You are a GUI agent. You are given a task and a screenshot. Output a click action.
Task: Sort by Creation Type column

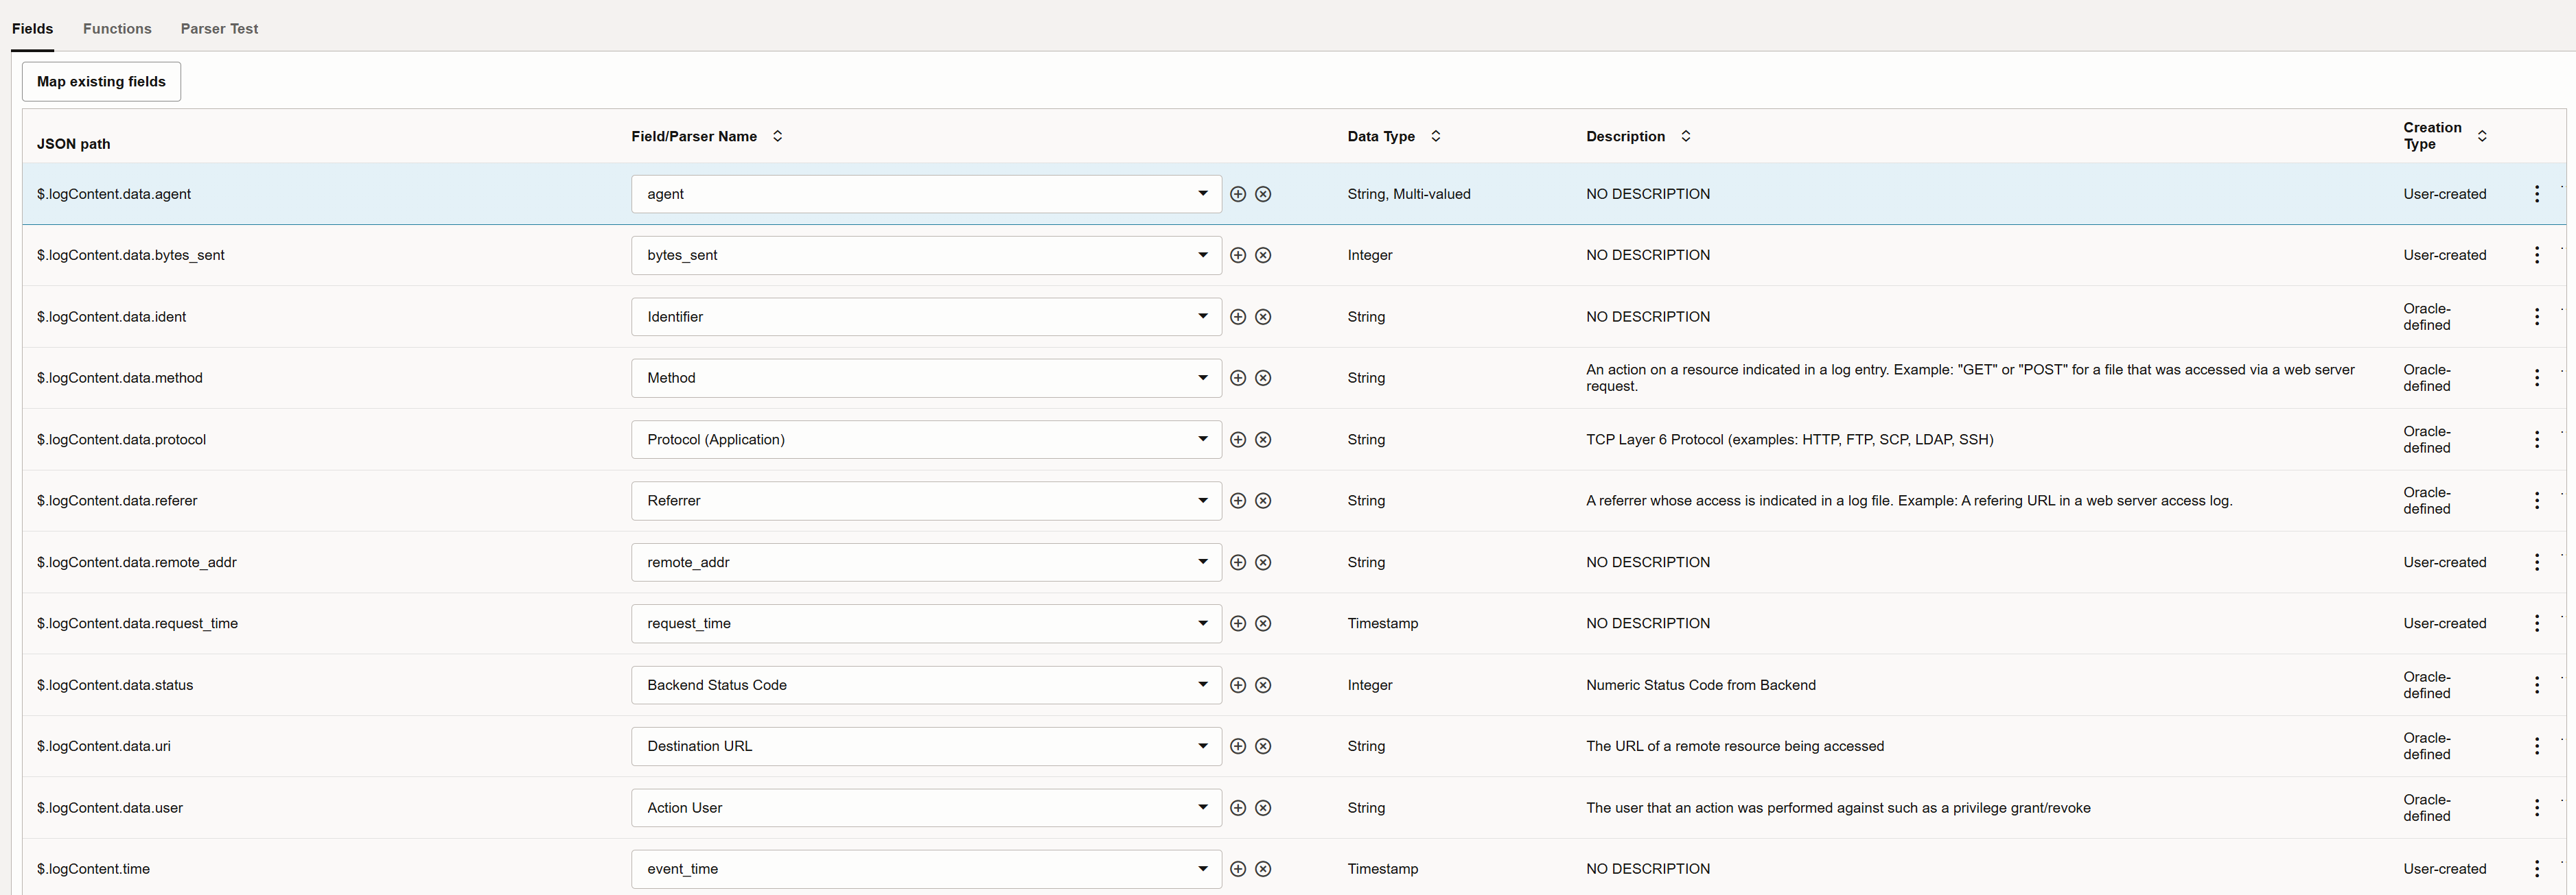[x=2482, y=136]
